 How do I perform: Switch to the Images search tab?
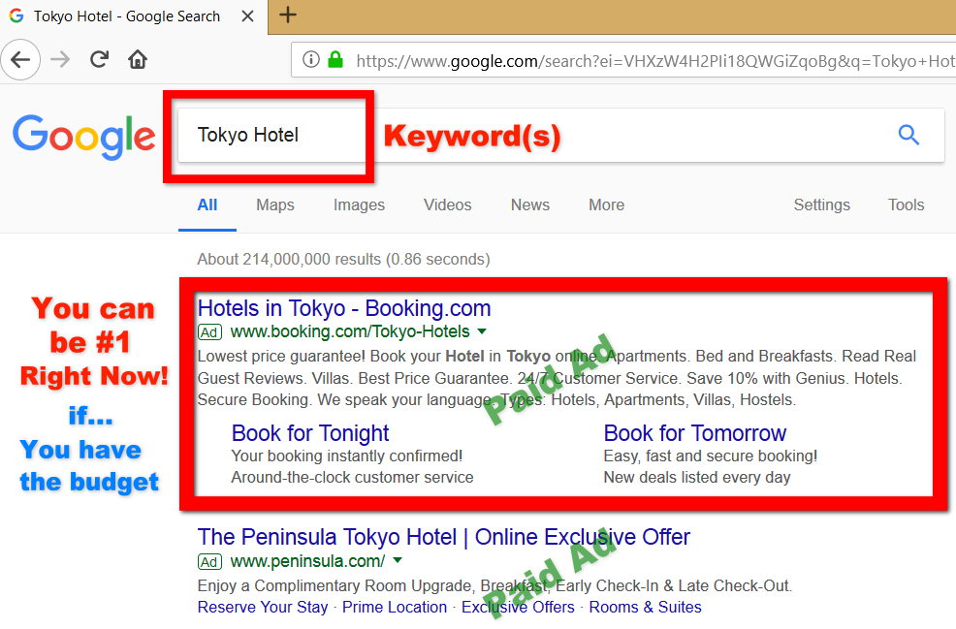pyautogui.click(x=359, y=205)
